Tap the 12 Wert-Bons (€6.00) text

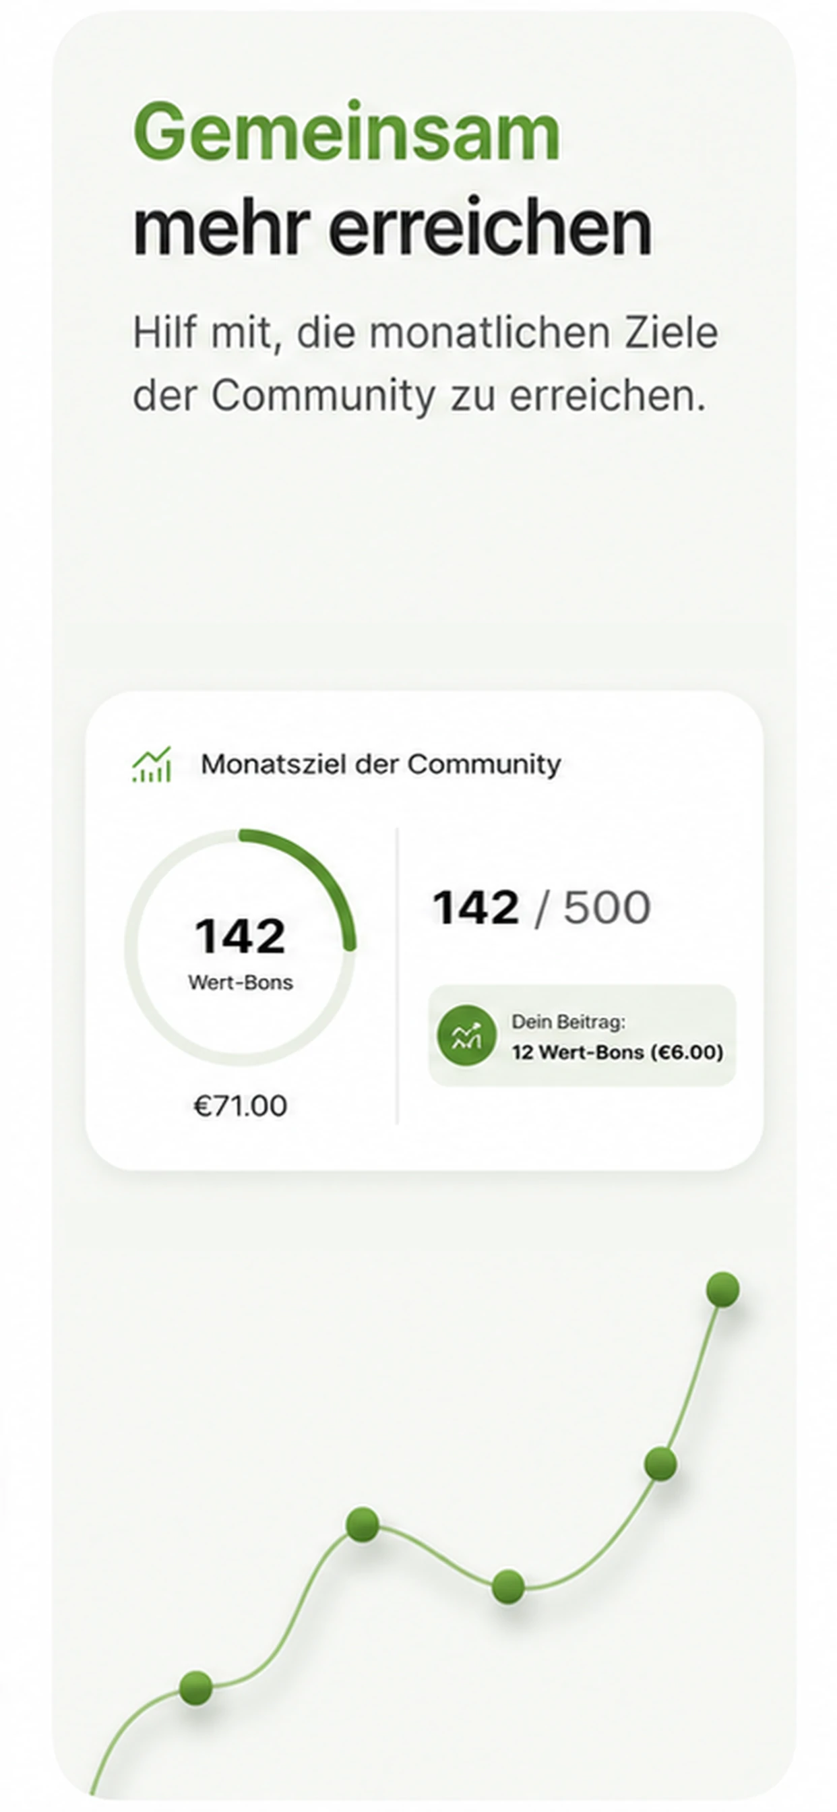pos(617,1052)
